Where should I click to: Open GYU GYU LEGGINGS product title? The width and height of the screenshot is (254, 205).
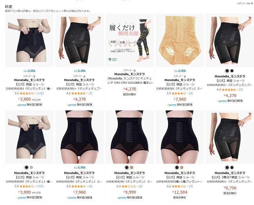[x=129, y=81]
